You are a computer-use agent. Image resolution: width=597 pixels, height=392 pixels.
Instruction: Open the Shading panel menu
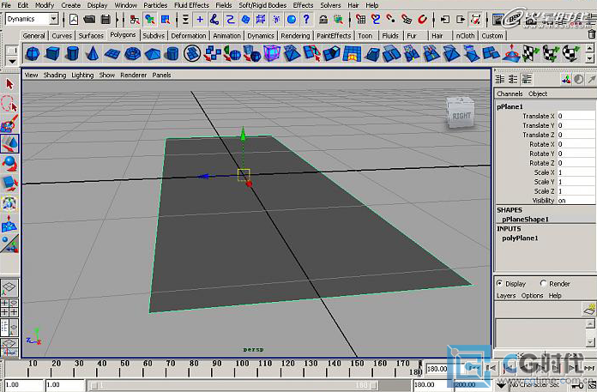54,75
